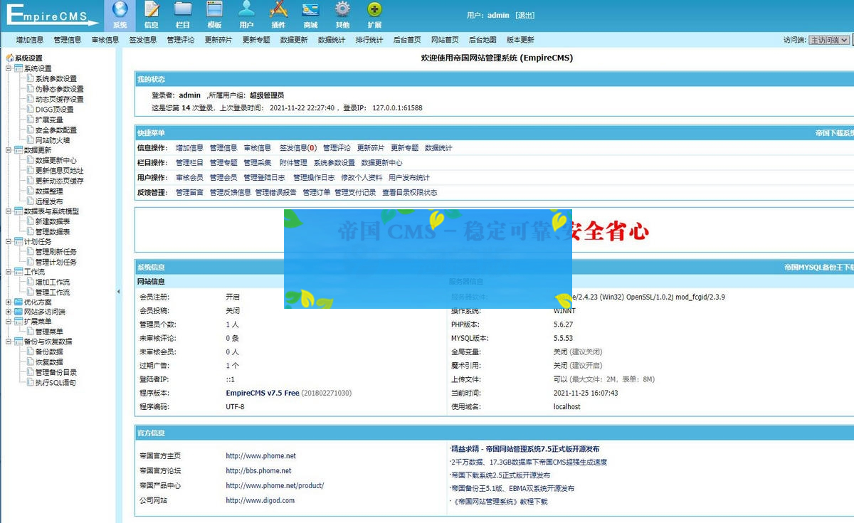Click the 其他 (Other) module icon
Image resolution: width=854 pixels, height=523 pixels.
(341, 15)
